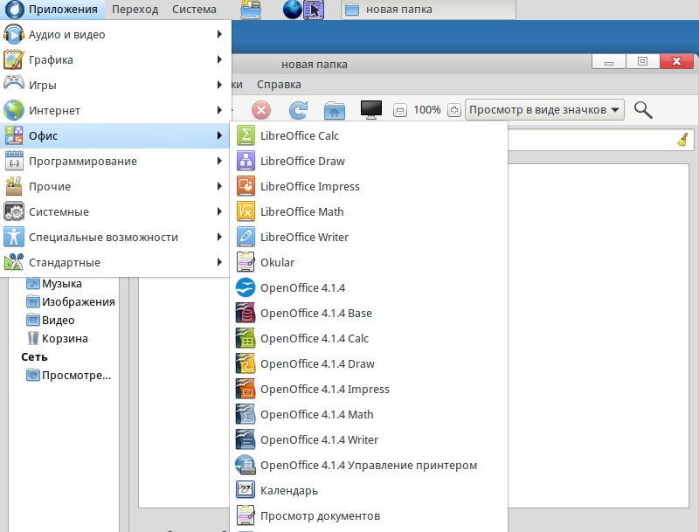Click the LibreOffice Draw icon

point(246,161)
